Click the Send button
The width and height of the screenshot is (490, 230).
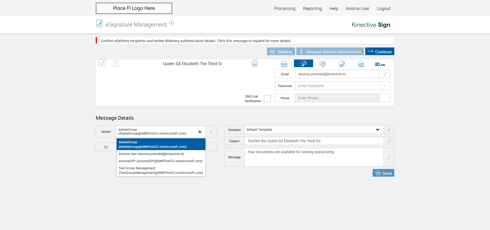click(383, 173)
